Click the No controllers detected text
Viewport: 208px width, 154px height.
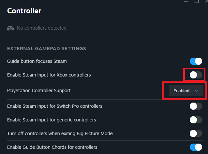41,28
